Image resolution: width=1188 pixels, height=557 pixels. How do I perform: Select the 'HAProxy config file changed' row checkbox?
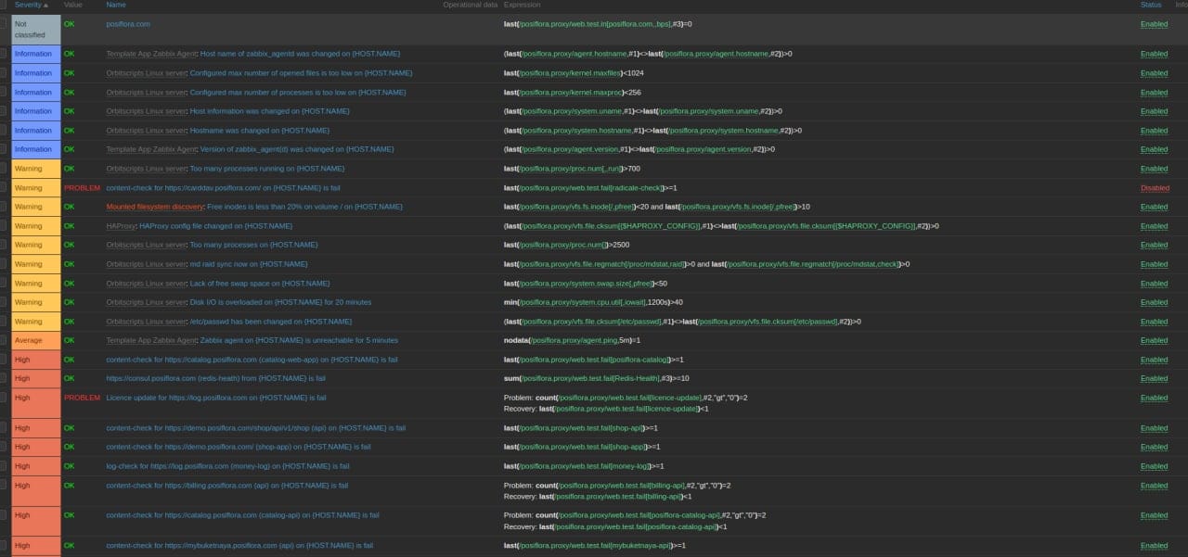(4, 226)
